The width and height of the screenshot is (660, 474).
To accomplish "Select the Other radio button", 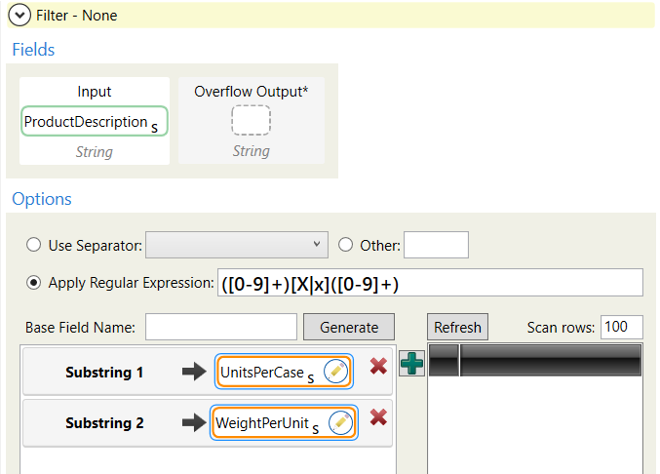I will (345, 246).
